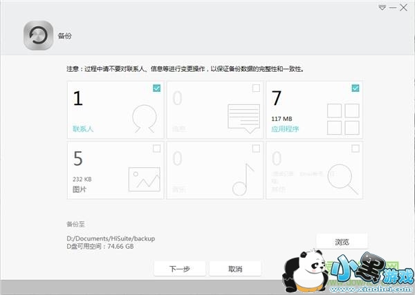Click the applications four-squares grid icon

pyautogui.click(x=343, y=119)
